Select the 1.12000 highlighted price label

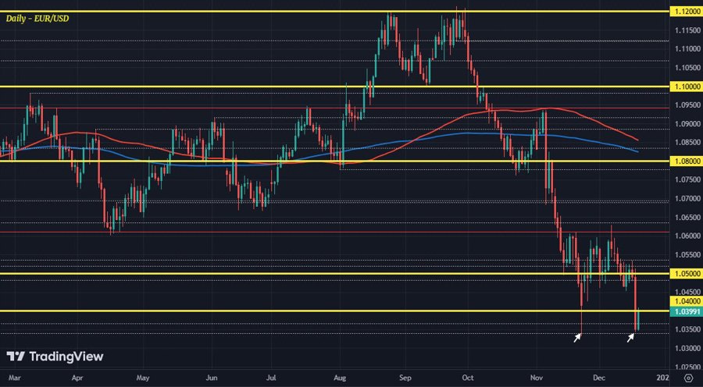(686, 12)
